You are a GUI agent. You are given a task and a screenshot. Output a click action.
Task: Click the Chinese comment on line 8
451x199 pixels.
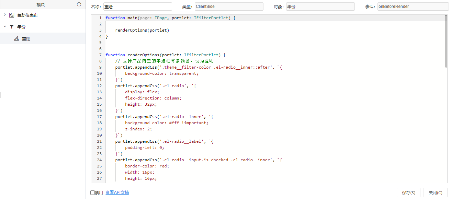tap(165, 61)
